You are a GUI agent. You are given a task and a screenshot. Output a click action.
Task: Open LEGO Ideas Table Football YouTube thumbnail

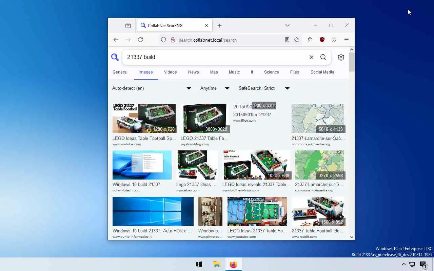tap(144, 119)
